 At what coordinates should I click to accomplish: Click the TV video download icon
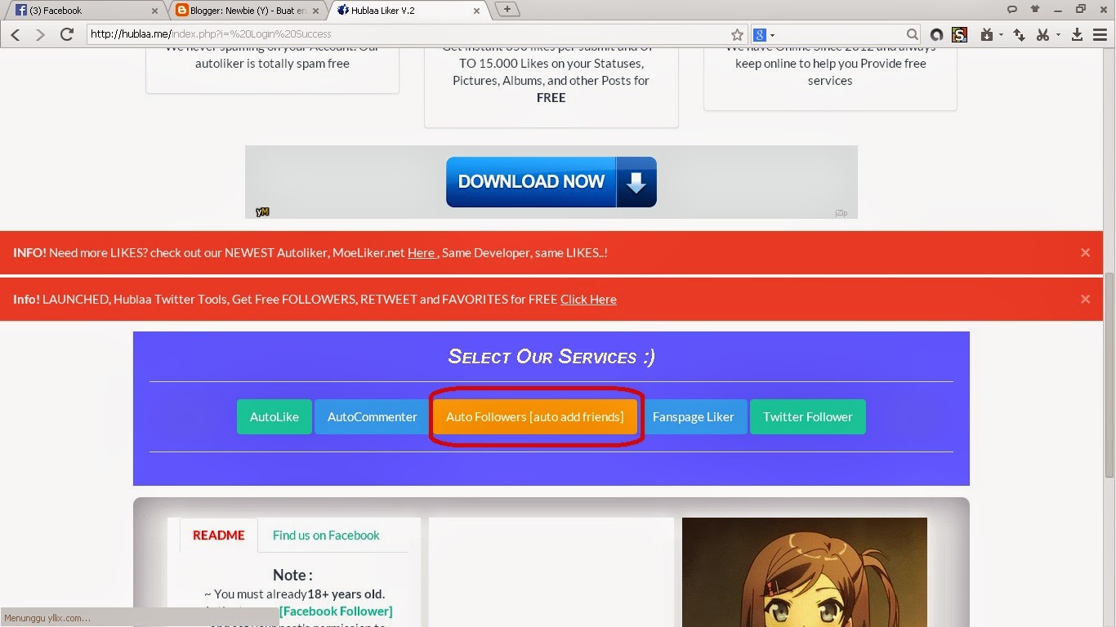pos(987,34)
